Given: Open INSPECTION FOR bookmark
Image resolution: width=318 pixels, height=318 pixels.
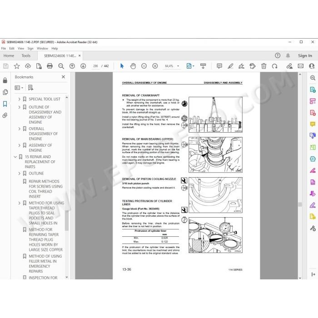Looking at the screenshot, I should [x=43, y=278].
